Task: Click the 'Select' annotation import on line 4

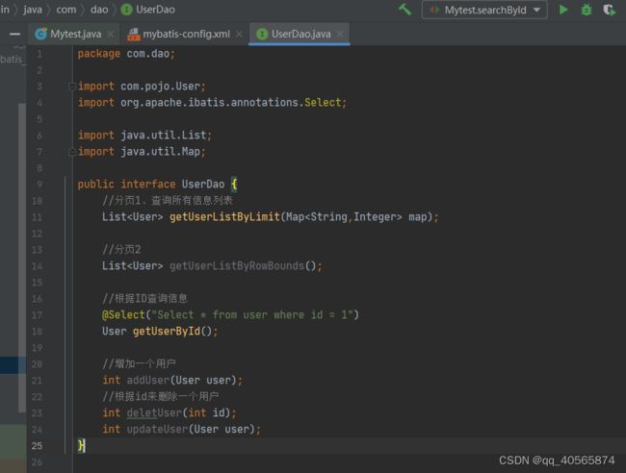Action: (x=323, y=103)
